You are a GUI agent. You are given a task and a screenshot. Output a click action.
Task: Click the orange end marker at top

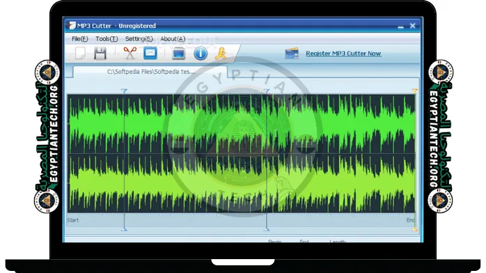tap(415, 91)
